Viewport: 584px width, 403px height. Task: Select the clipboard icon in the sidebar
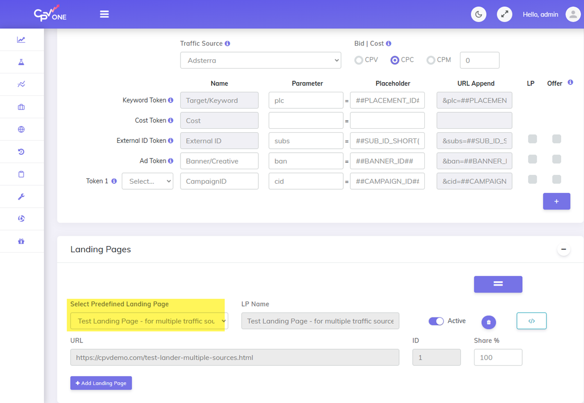coord(22,174)
